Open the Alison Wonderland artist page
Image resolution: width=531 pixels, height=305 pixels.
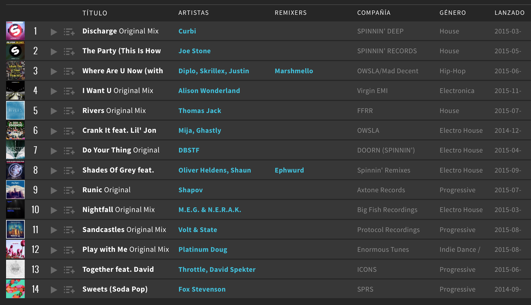click(x=209, y=91)
